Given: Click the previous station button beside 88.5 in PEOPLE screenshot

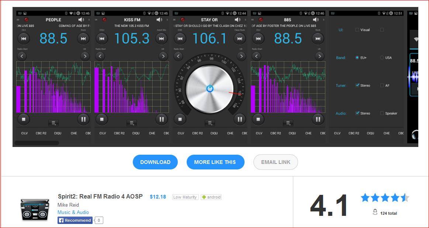Looking at the screenshot, I should click(x=24, y=39).
